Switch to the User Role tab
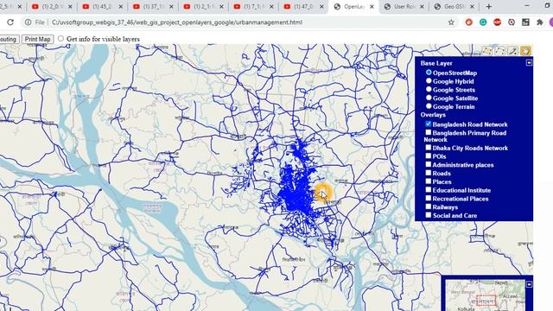Image resolution: width=553 pixels, height=311 pixels. (404, 6)
